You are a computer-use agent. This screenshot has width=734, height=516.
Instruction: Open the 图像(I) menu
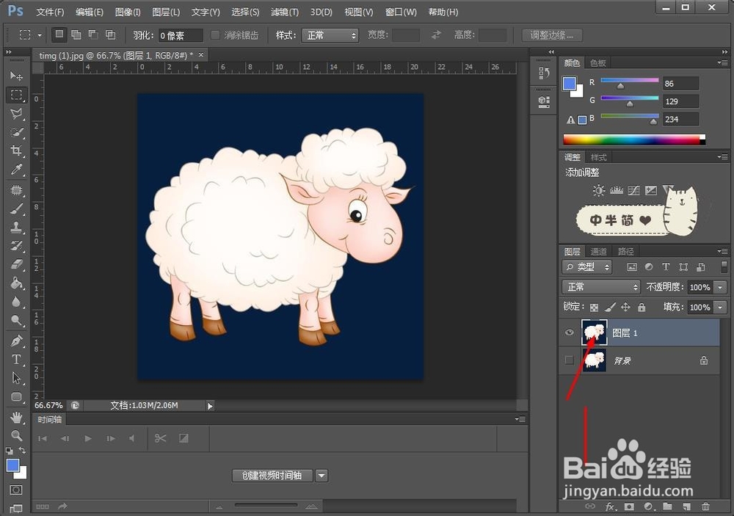(128, 12)
